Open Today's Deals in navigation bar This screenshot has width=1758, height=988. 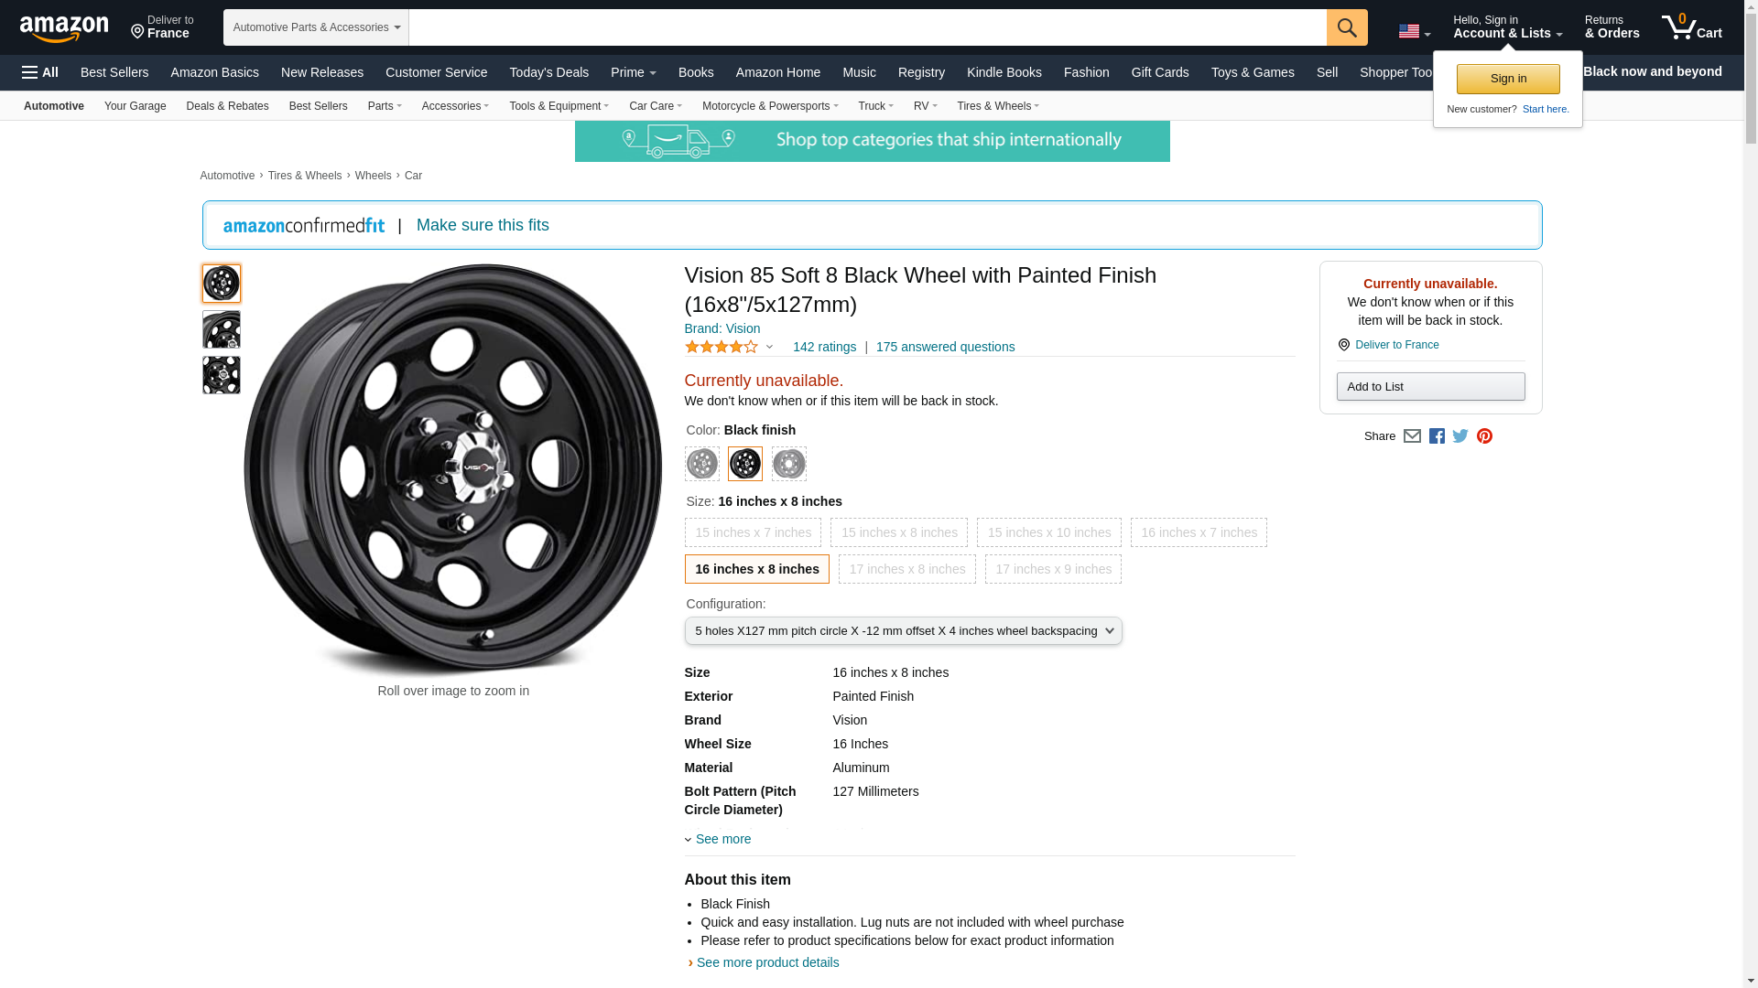pyautogui.click(x=548, y=72)
